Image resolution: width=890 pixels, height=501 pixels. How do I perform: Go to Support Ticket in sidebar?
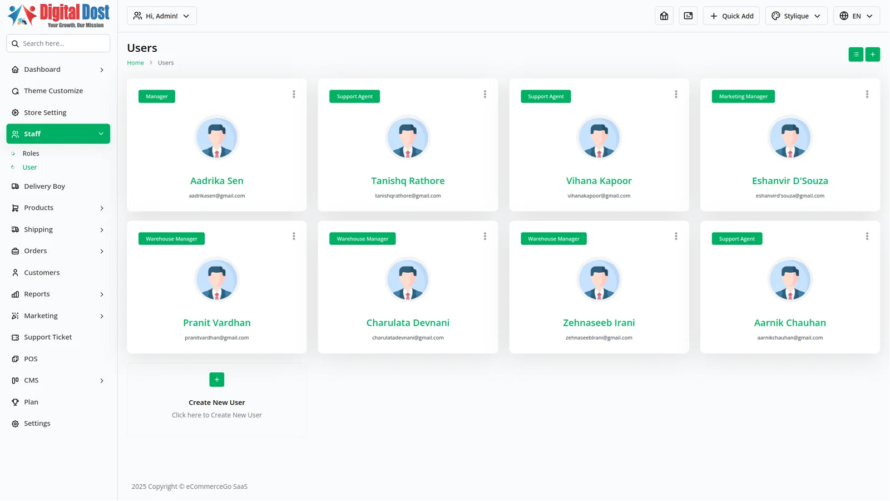point(48,337)
